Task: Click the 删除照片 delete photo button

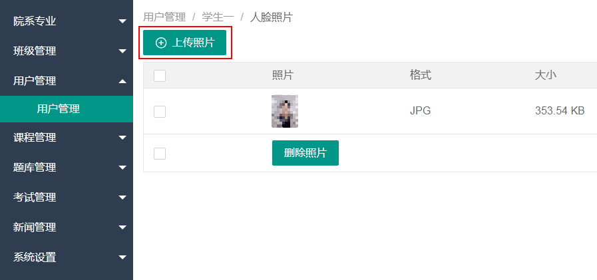Action: 305,153
